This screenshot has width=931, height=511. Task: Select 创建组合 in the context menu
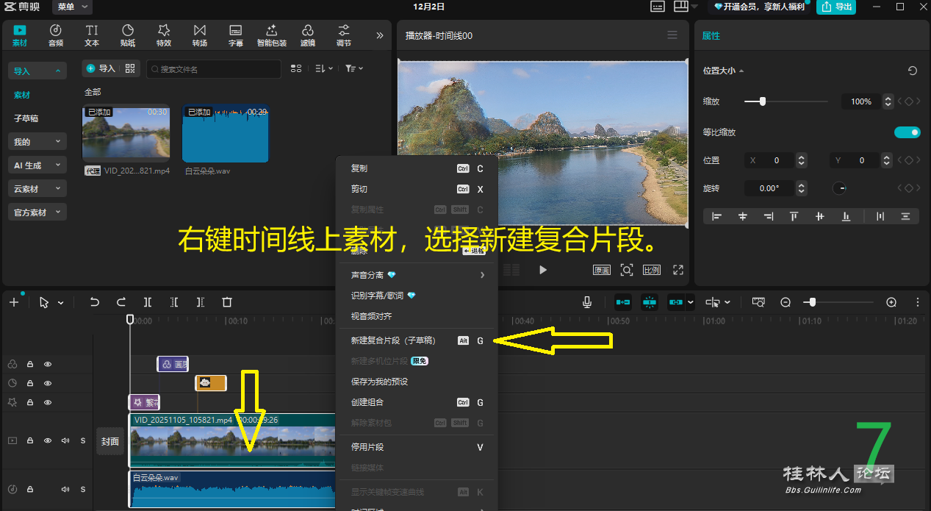pyautogui.click(x=367, y=402)
